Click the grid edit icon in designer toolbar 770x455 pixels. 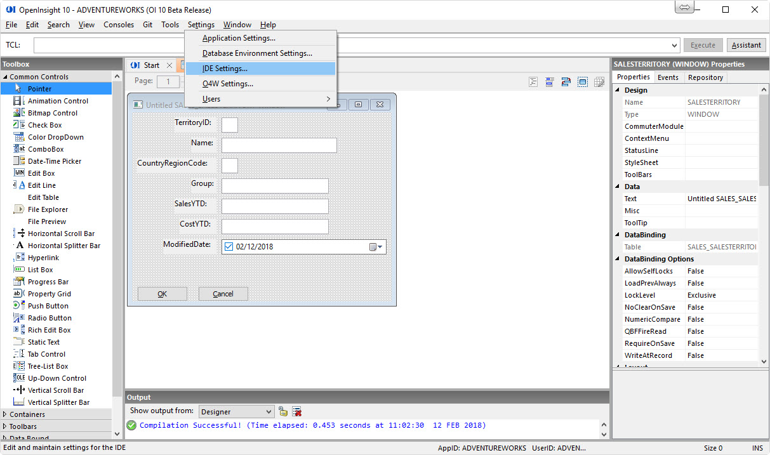coord(599,82)
